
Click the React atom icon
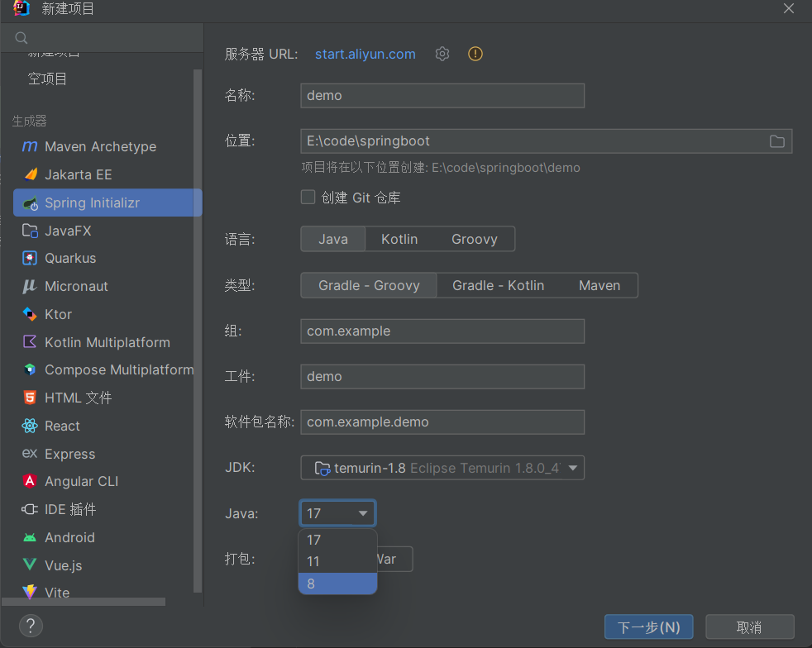[x=30, y=426]
